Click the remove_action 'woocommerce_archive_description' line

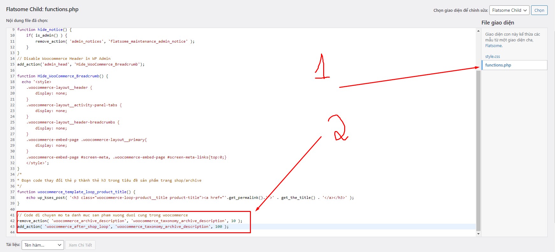130,221
